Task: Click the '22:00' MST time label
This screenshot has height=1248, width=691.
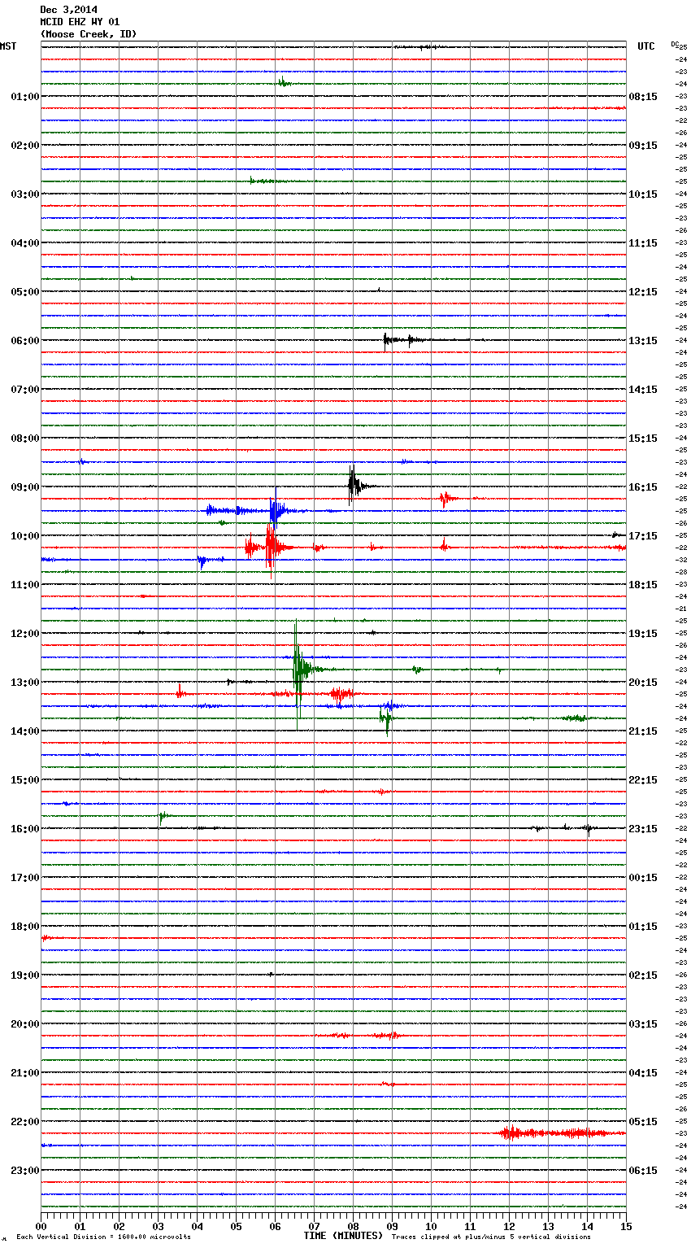Action: point(24,1122)
